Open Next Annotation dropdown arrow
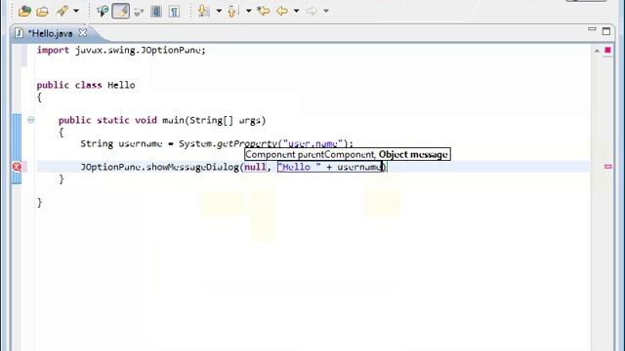 click(219, 11)
